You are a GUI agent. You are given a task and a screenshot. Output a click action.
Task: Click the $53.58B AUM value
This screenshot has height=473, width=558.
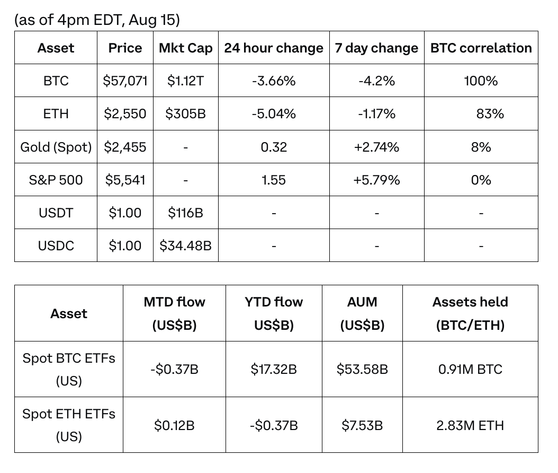click(x=362, y=369)
